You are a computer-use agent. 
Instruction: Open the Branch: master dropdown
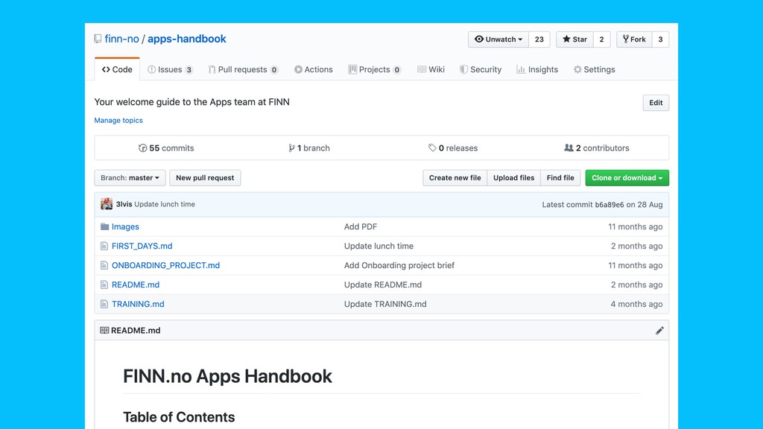point(130,178)
